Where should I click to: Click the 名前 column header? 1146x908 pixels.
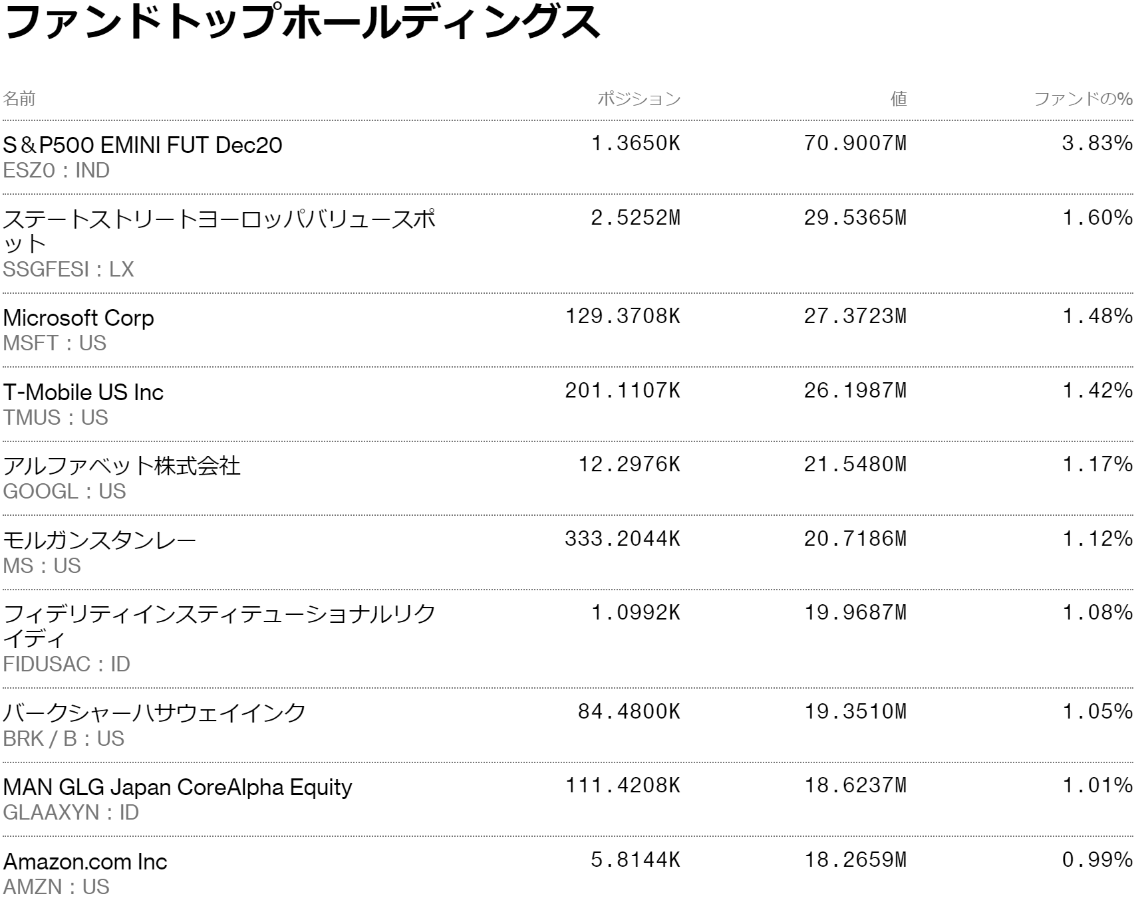(x=19, y=99)
